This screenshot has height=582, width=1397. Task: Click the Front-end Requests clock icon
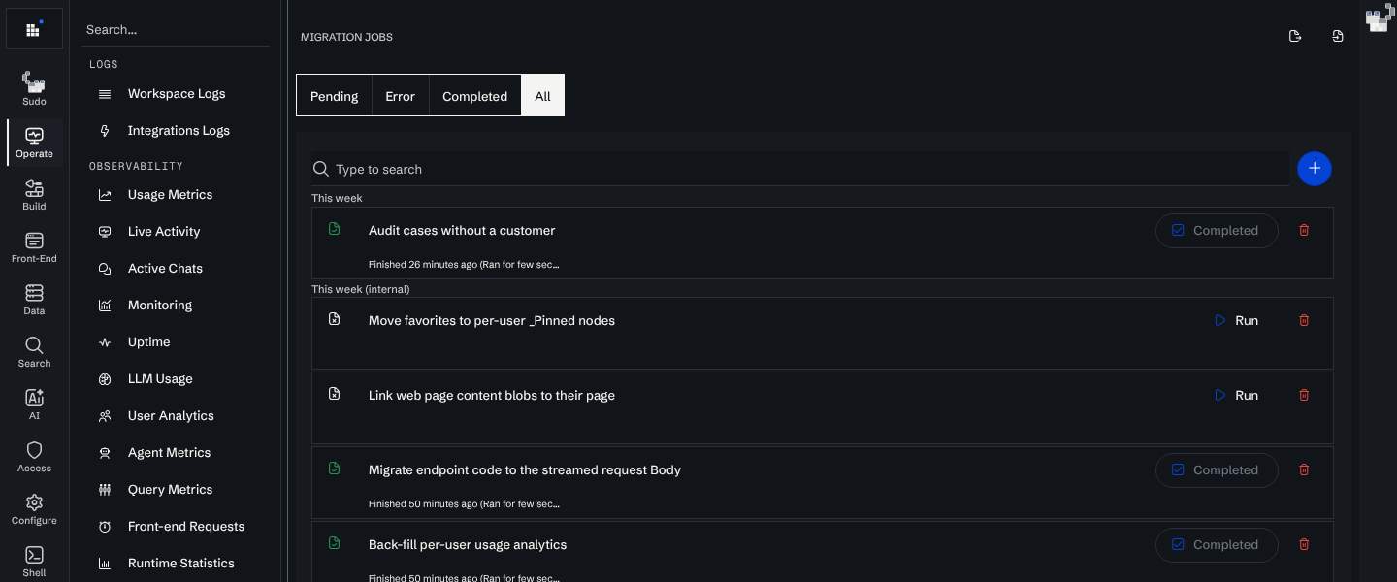pos(105,527)
